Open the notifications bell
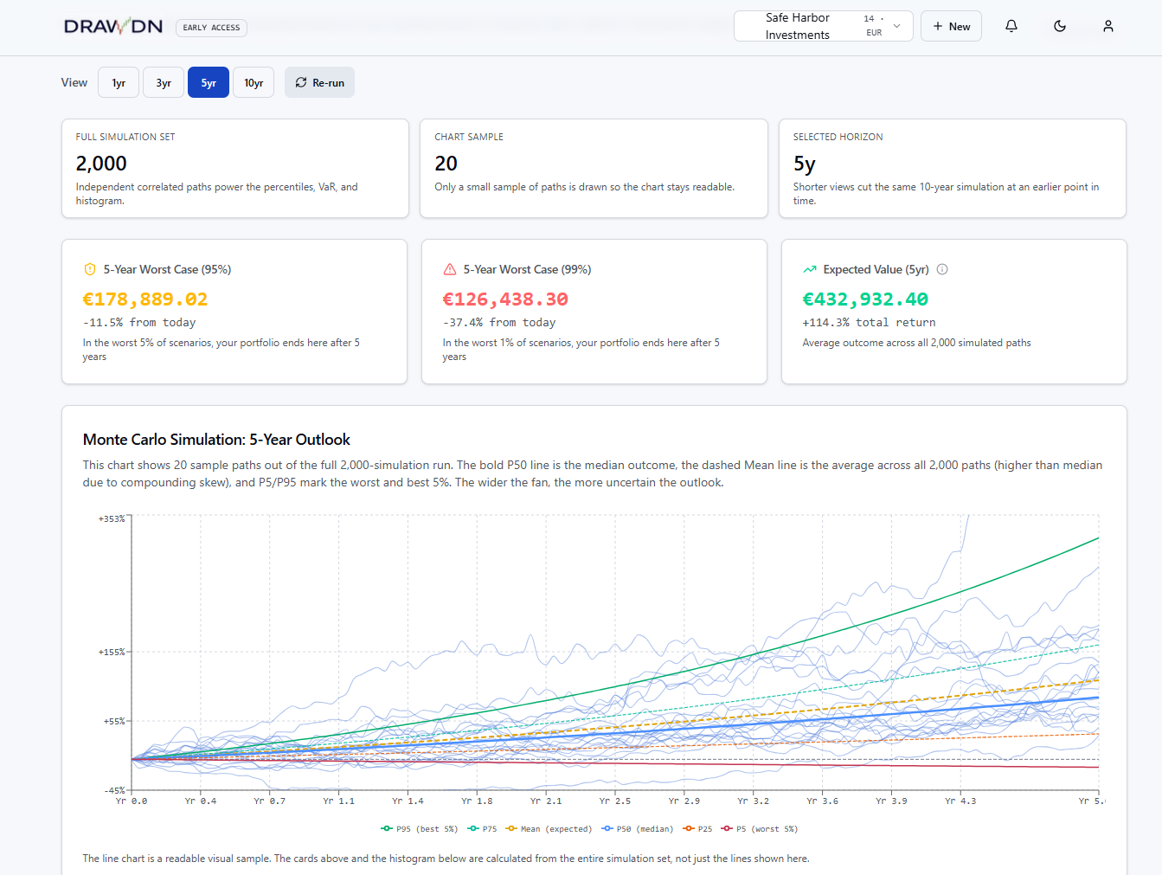Screen dimensions: 1162x875 (1011, 26)
